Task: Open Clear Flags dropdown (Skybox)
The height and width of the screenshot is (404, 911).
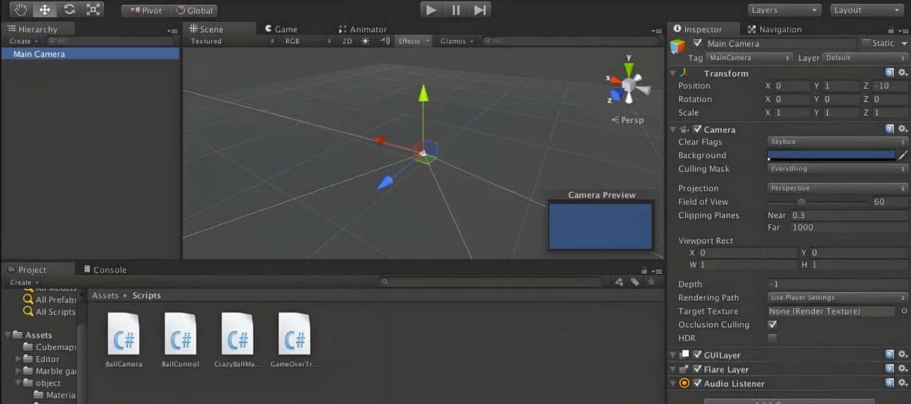Action: (x=838, y=142)
